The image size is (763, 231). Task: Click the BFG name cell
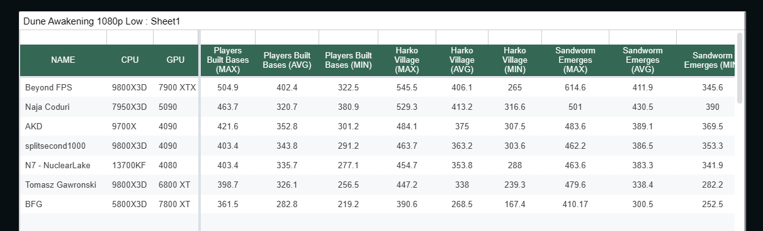34,204
